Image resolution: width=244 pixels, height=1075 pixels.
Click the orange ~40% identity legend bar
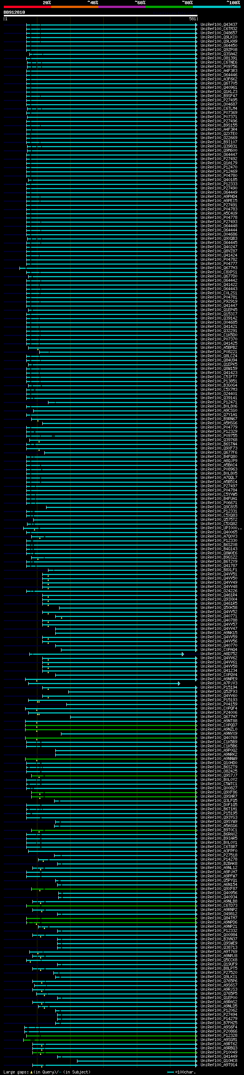click(x=75, y=7)
